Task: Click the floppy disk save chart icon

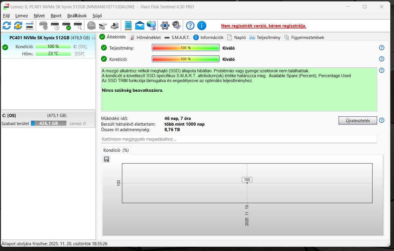Action: tap(106, 159)
